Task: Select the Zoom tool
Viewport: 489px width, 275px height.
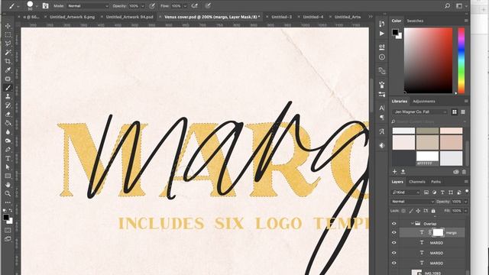Action: pos(8,193)
